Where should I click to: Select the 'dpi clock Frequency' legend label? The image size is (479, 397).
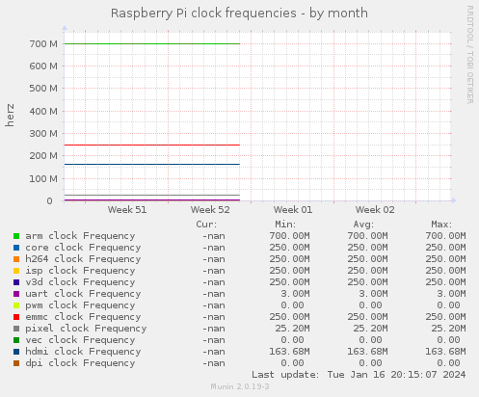(80, 363)
